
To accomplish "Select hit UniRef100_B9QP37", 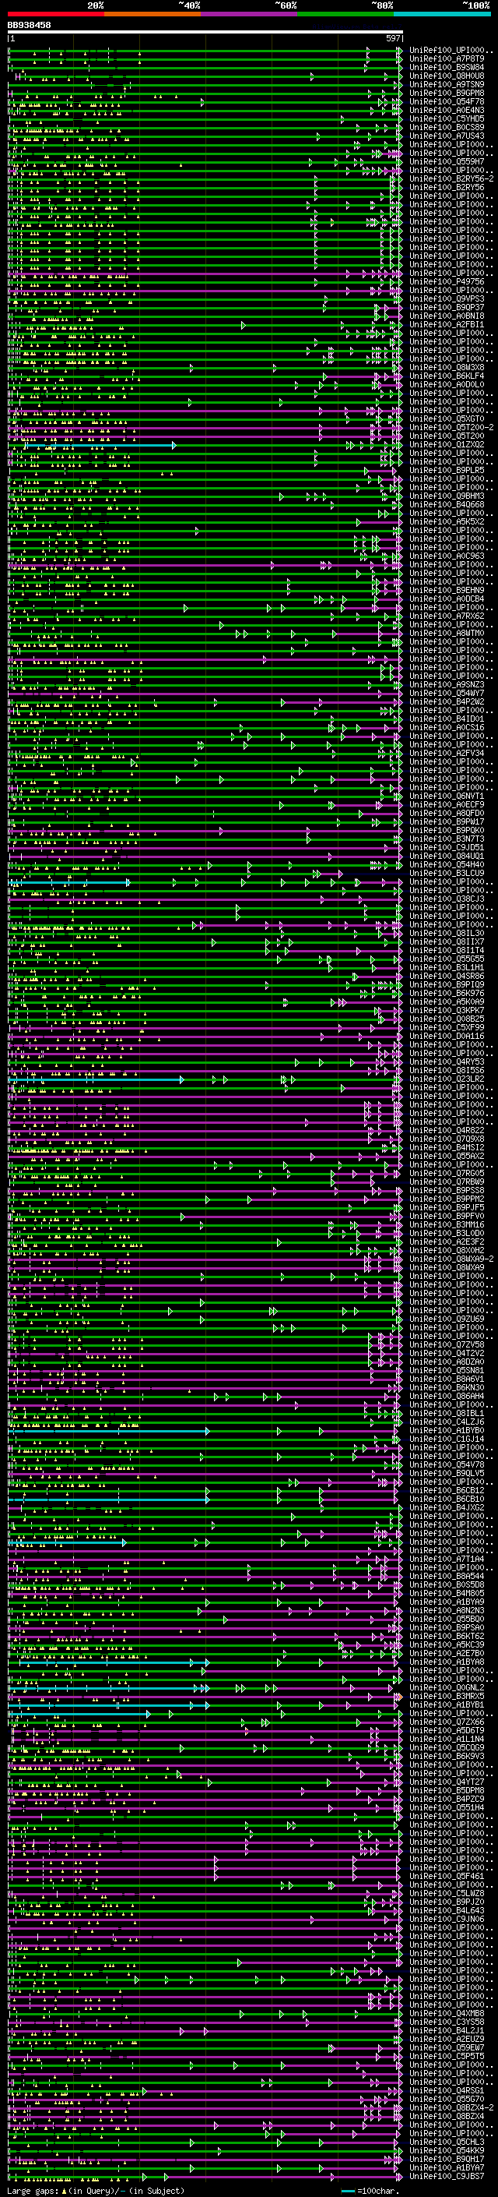I will (x=447, y=307).
